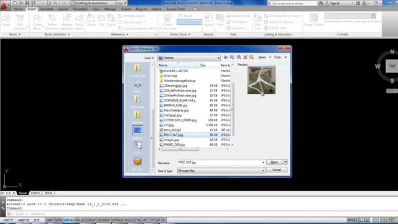Switch to the Manage ribbon tab
Image resolution: width=398 pixels, height=224 pixels.
(110, 9)
